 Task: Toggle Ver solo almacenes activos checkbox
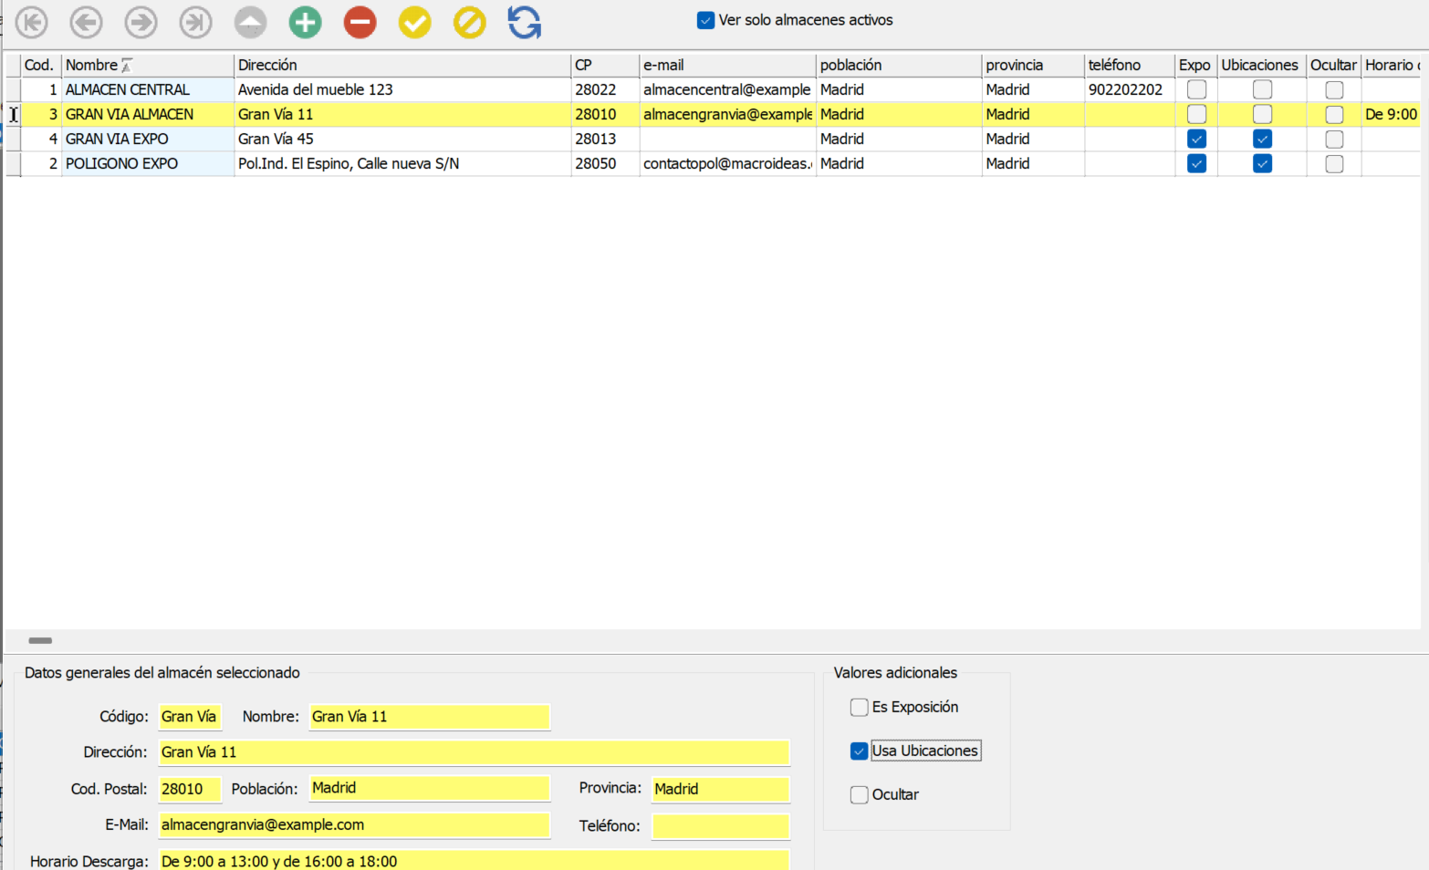(x=705, y=20)
